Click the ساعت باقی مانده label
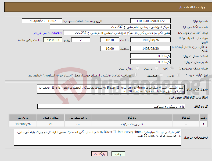 pyautogui.click(x=30, y=40)
